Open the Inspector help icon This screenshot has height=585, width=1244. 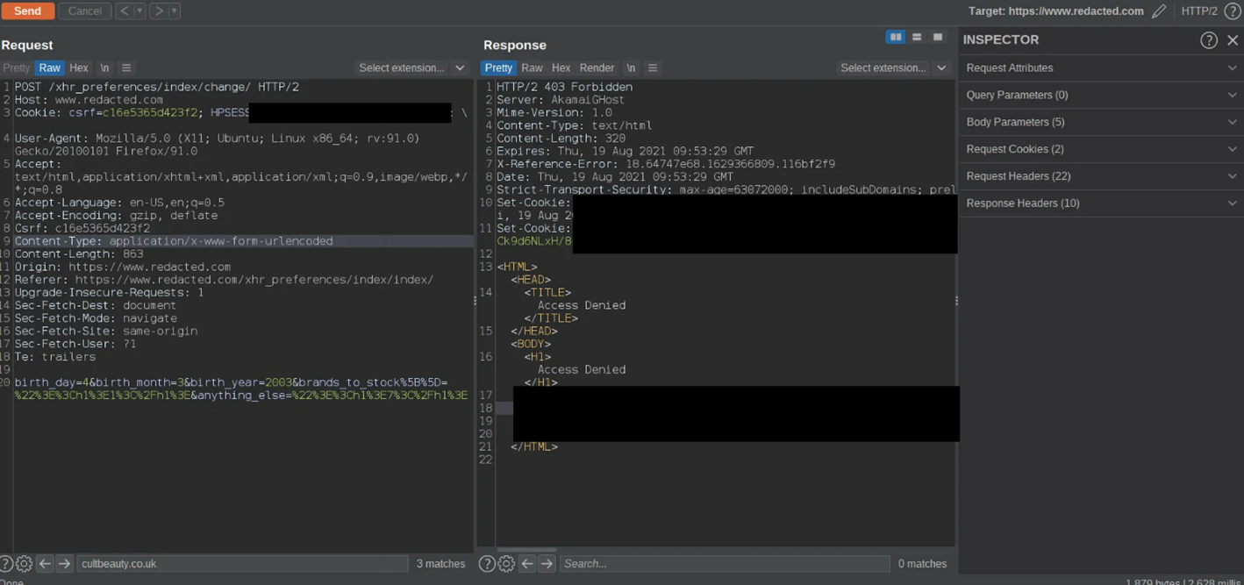click(x=1209, y=40)
